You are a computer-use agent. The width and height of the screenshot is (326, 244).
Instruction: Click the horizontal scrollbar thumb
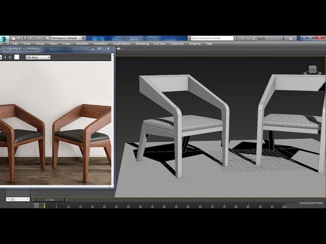tap(12, 199)
